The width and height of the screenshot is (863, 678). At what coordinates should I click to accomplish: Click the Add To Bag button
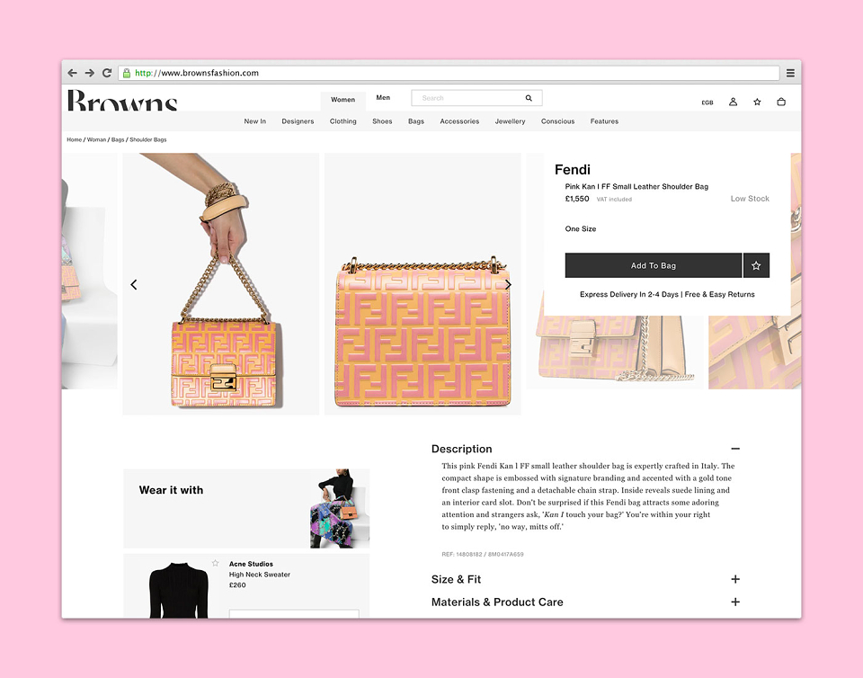654,265
